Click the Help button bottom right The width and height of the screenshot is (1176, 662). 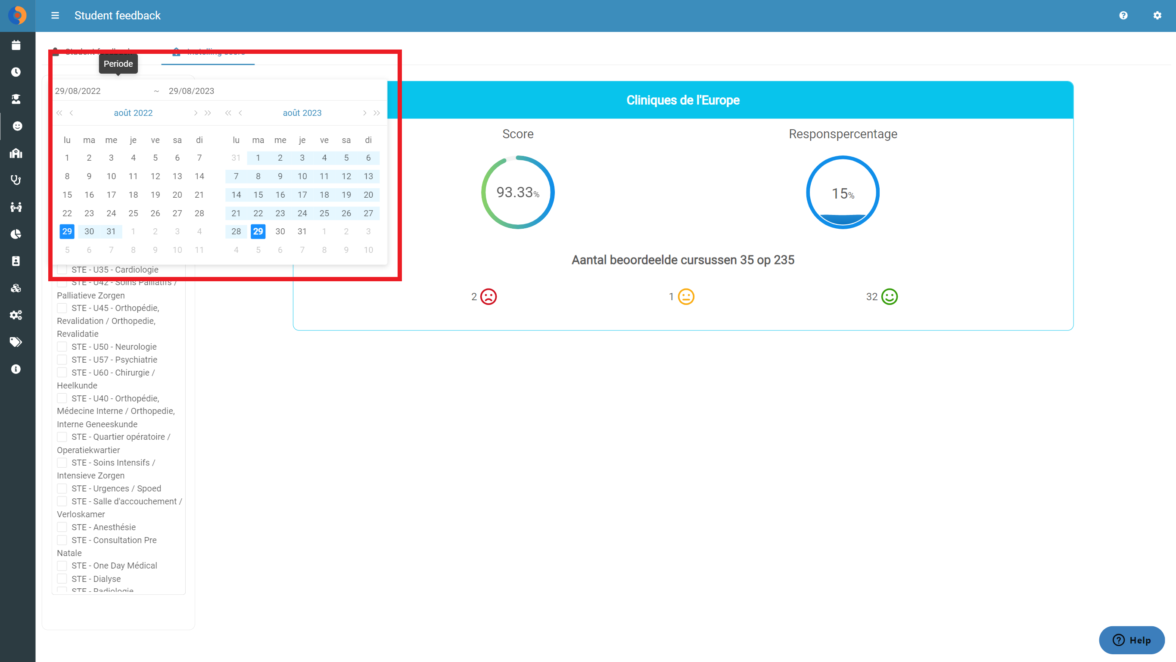pyautogui.click(x=1132, y=640)
